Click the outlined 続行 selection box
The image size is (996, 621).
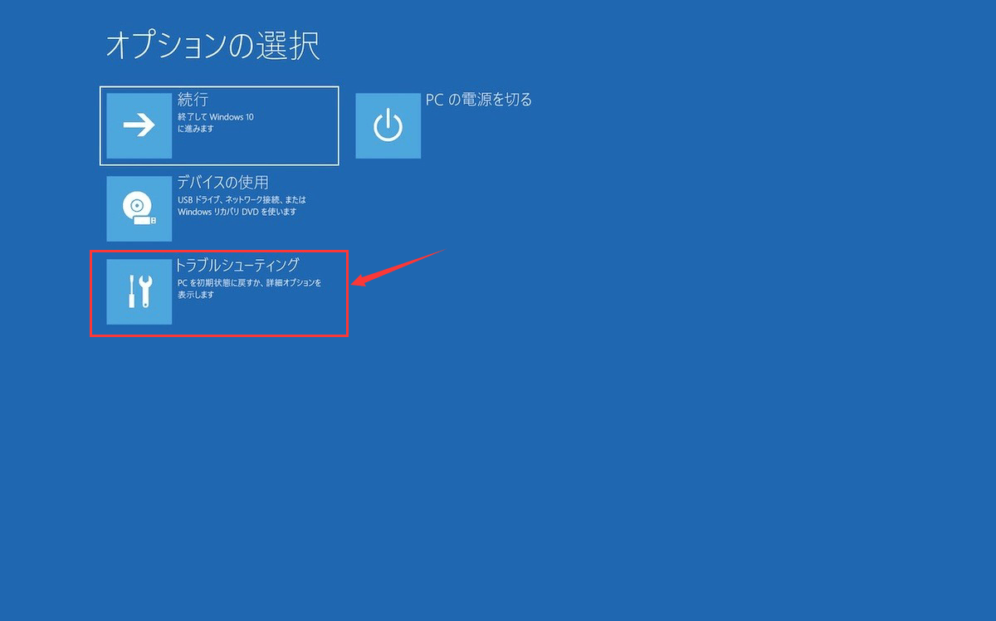click(219, 125)
